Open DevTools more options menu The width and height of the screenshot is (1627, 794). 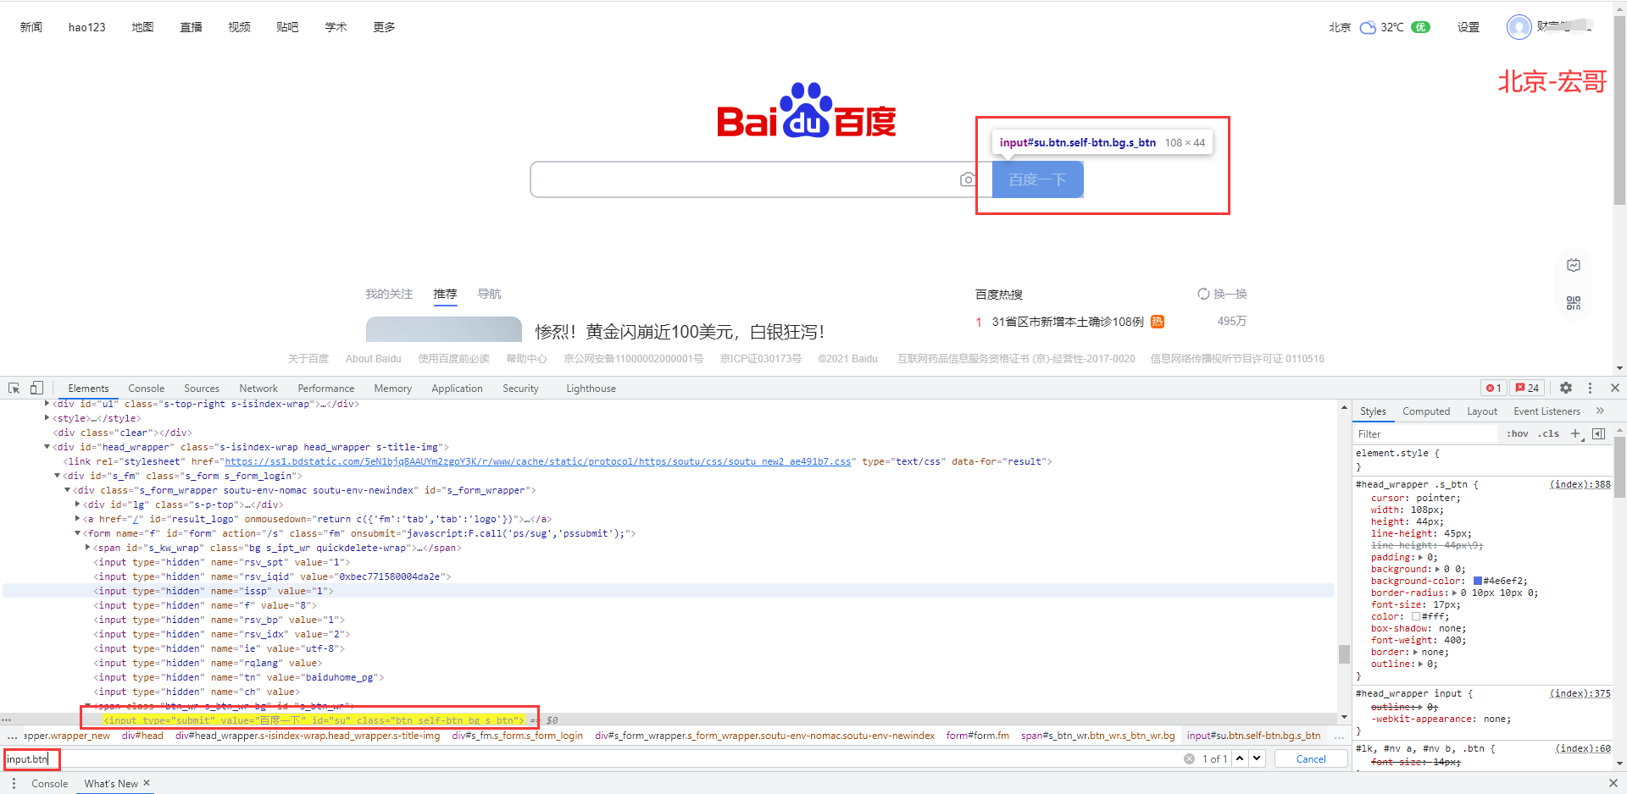coord(1590,388)
